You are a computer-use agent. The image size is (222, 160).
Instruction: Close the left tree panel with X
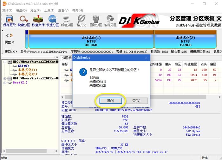click(x=57, y=57)
